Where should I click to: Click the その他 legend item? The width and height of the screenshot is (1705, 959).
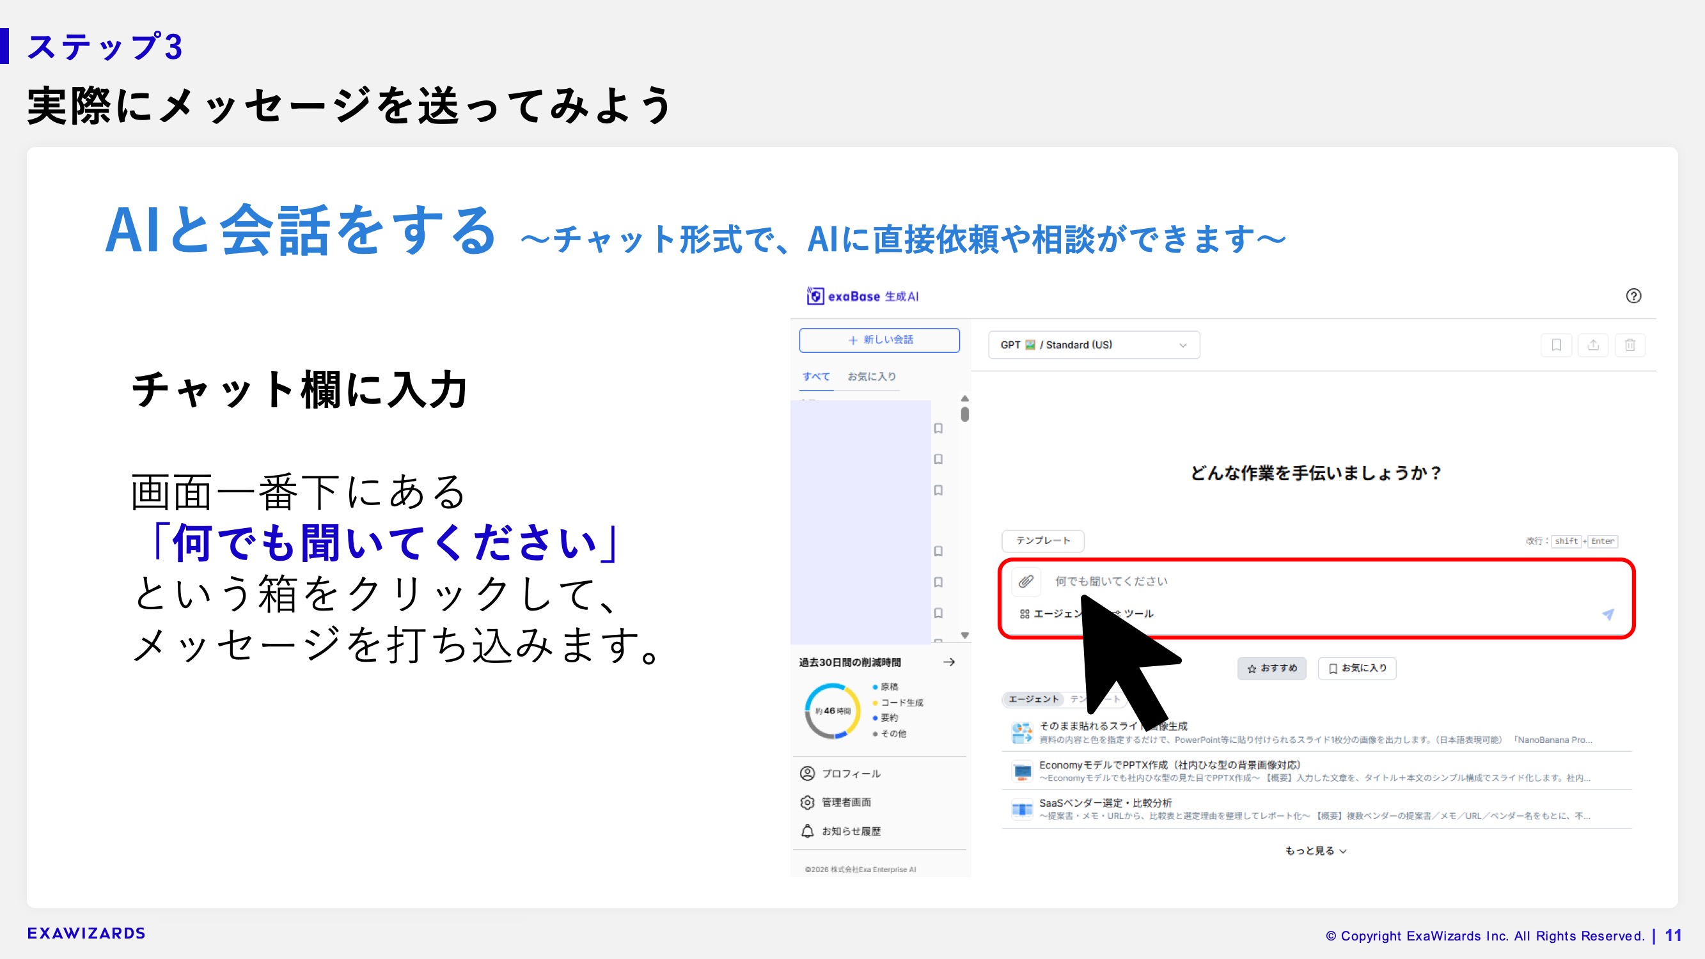pyautogui.click(x=889, y=733)
